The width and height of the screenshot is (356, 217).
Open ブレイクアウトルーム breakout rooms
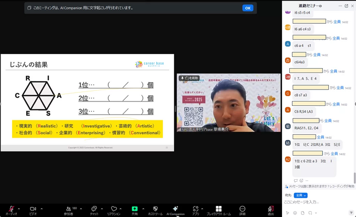click(219, 209)
